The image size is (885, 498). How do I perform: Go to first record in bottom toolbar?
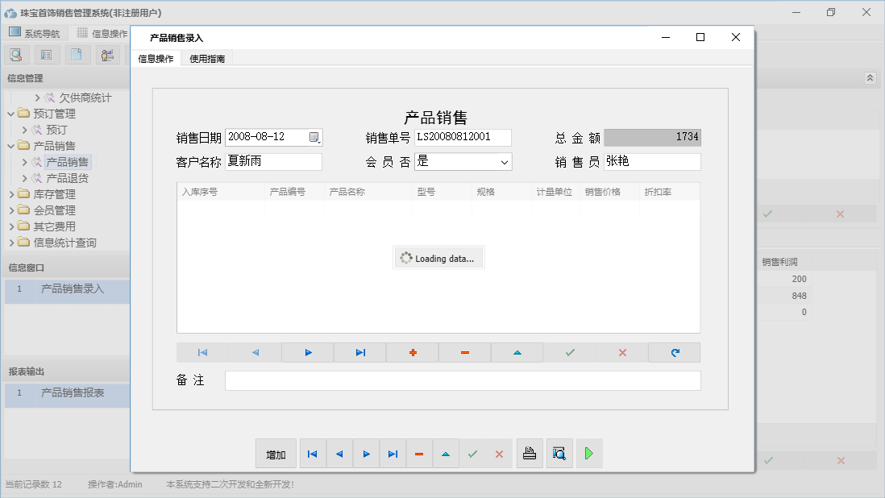(313, 454)
